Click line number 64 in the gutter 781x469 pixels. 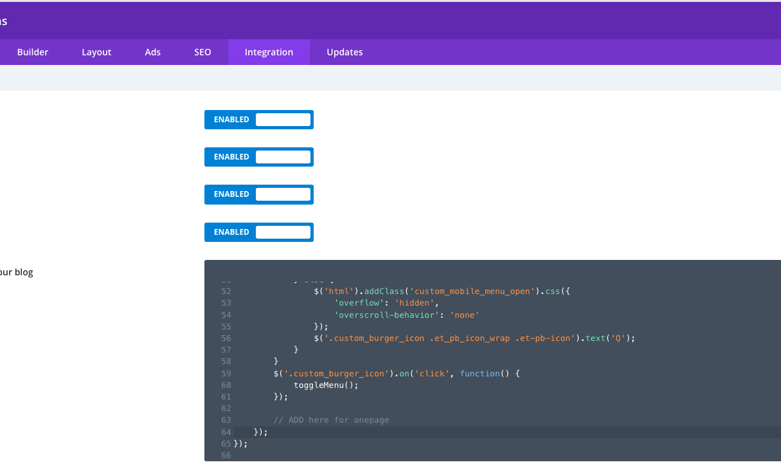226,432
